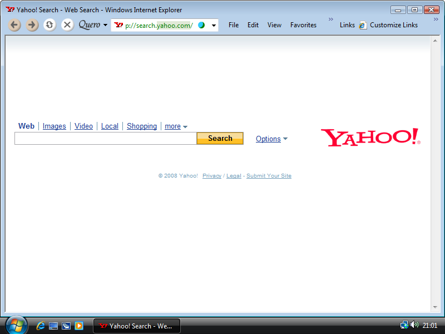Click the Yahoo icon in the title bar

(x=10, y=9)
